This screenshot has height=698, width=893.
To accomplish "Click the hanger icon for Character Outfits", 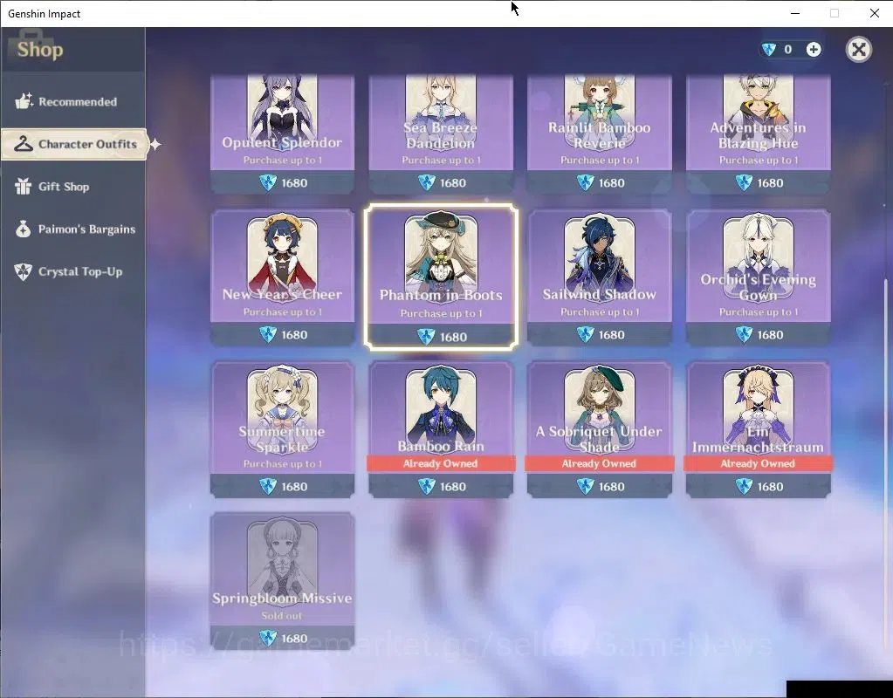I will point(24,144).
